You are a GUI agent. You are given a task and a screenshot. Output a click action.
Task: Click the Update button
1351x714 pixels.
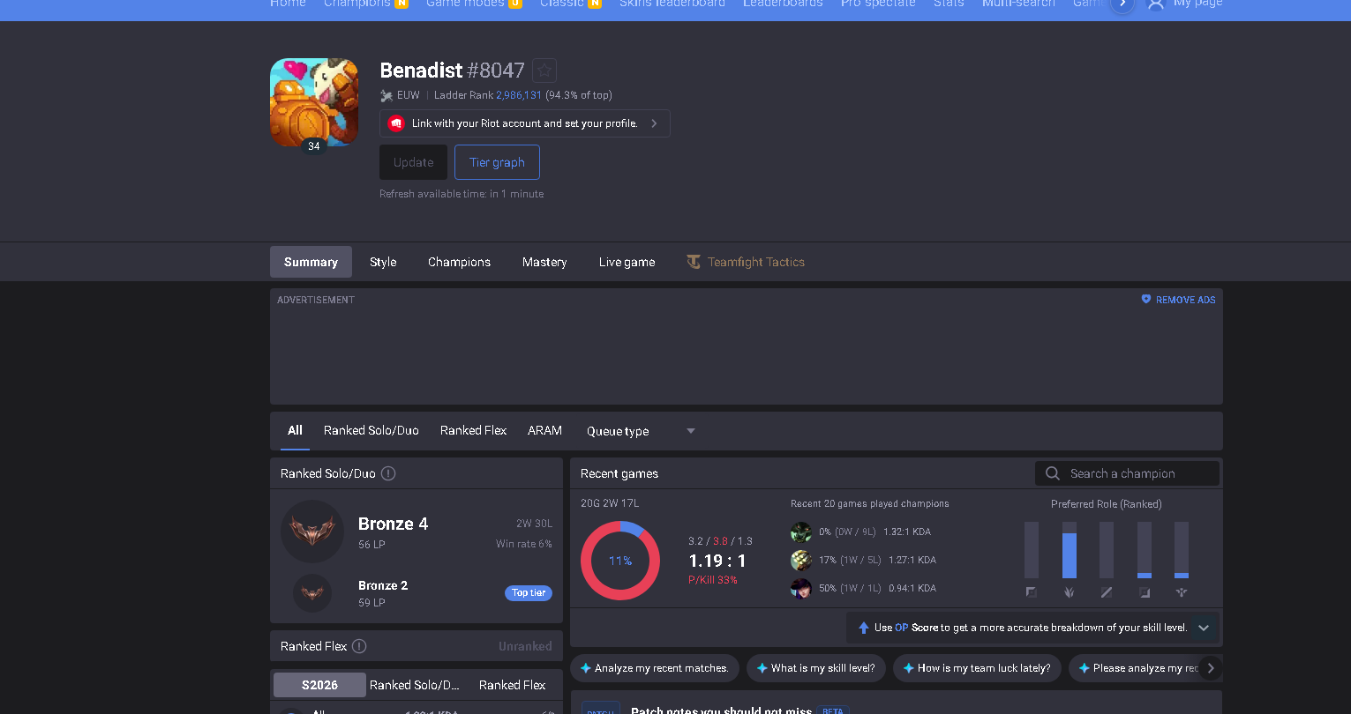[x=414, y=162]
